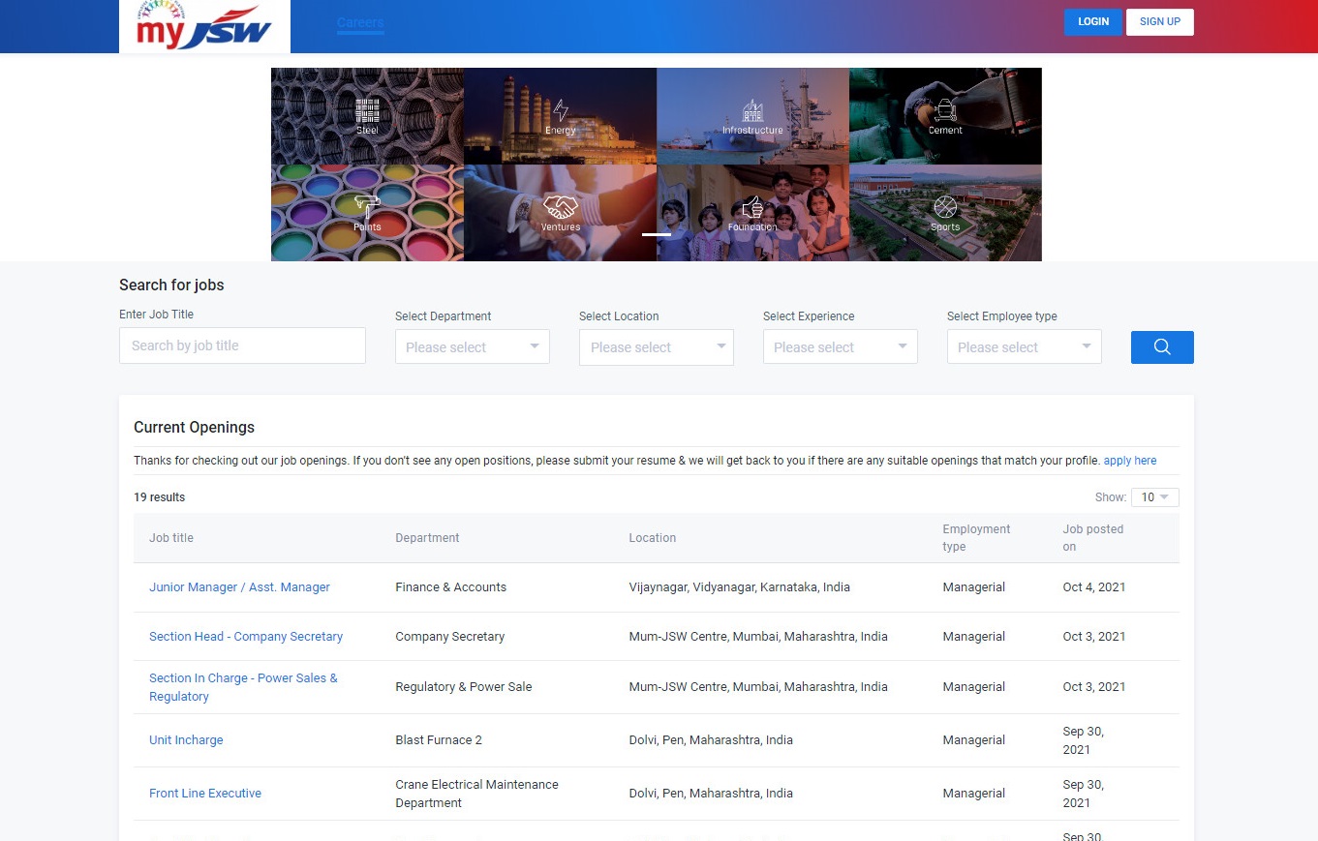Click the blue search magnifier button

(x=1161, y=347)
